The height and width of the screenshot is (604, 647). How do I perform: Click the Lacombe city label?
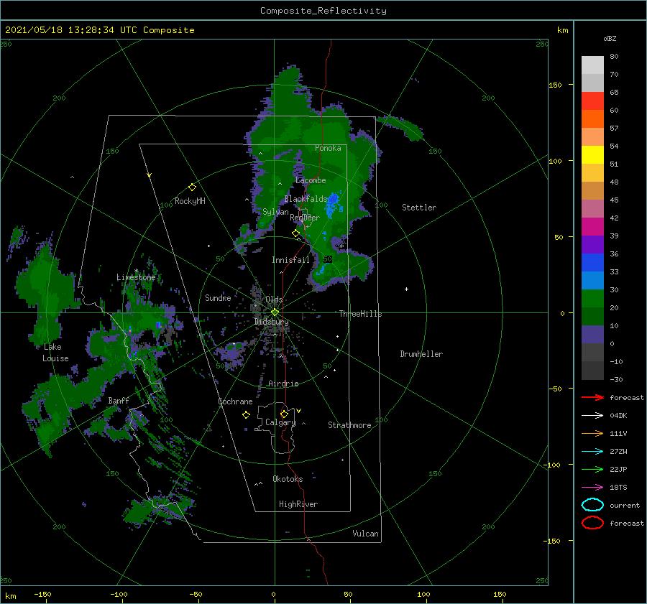click(x=311, y=180)
